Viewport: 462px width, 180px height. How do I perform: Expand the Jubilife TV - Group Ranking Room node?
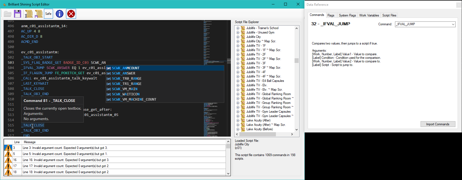pos(238,103)
